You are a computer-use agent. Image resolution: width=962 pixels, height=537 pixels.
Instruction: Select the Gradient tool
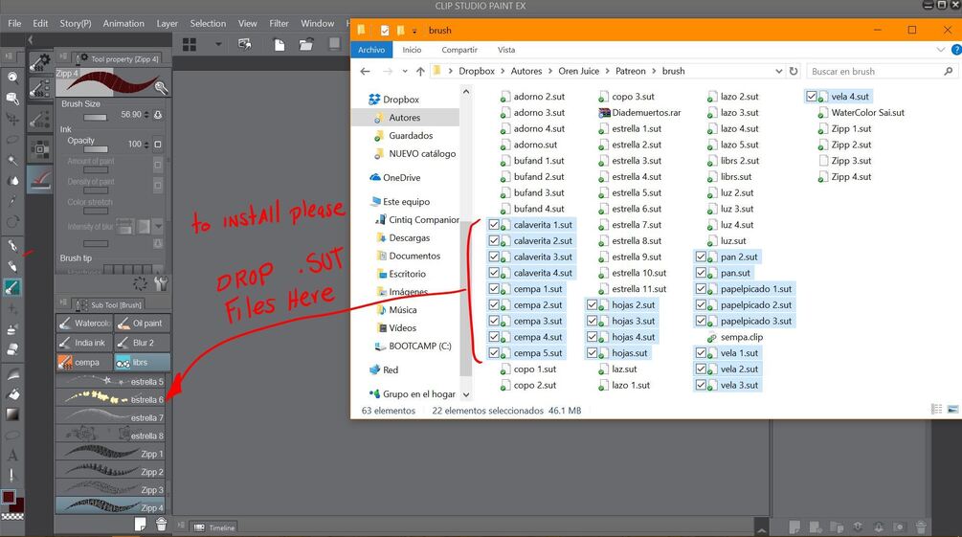[x=12, y=414]
